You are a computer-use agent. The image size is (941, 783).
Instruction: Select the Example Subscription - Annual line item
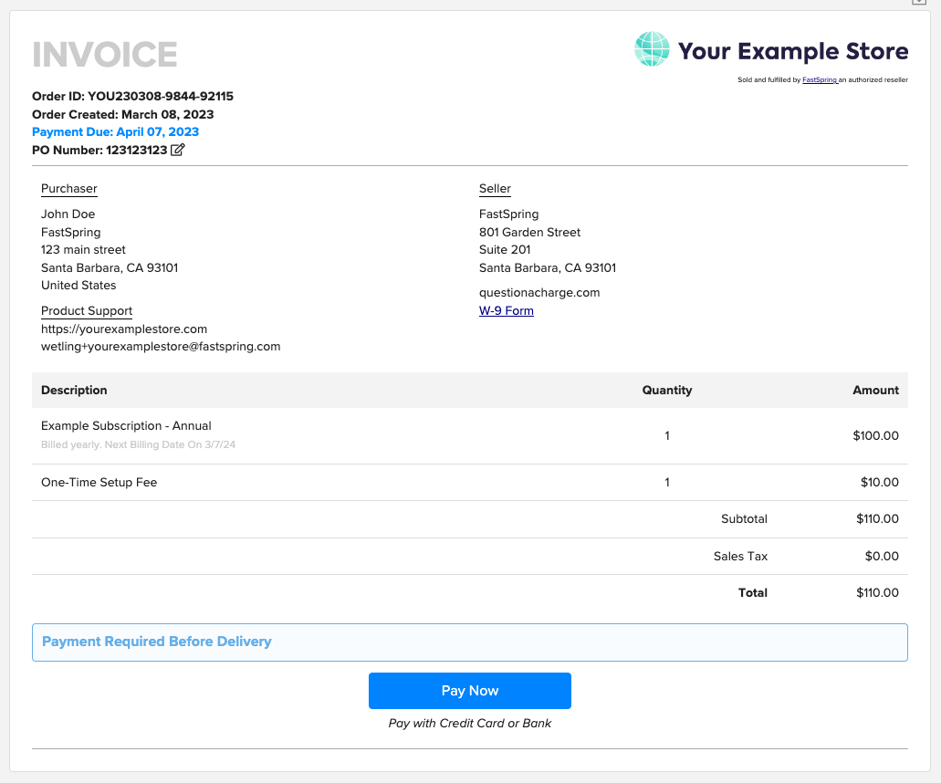point(125,425)
